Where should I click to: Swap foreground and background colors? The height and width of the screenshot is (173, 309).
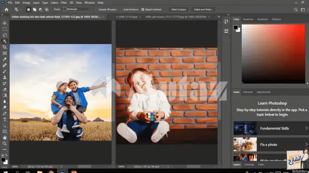[x=6, y=155]
